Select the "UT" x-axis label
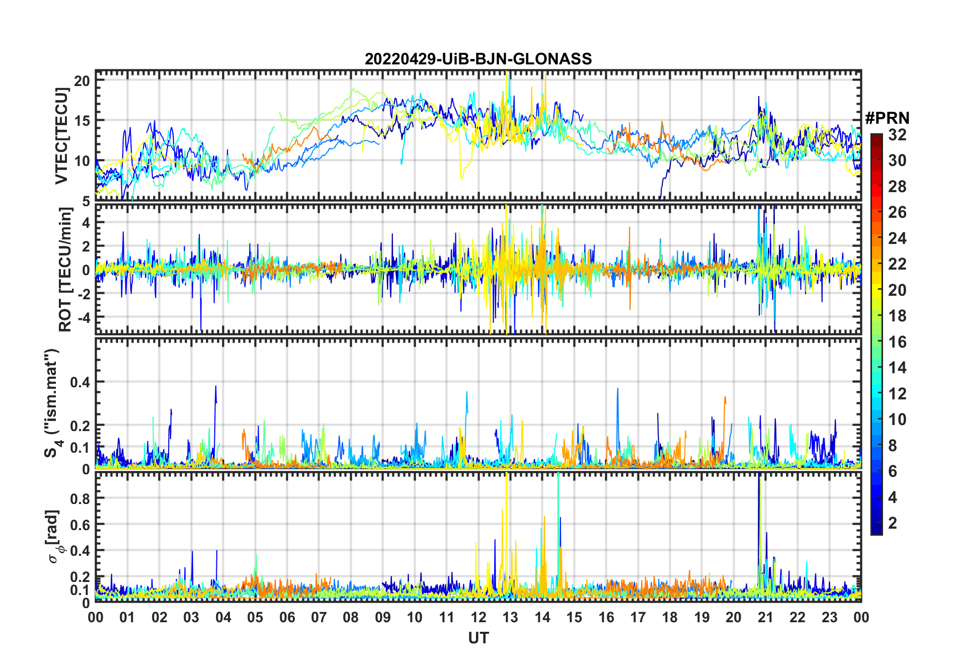The width and height of the screenshot is (957, 669). [x=478, y=638]
